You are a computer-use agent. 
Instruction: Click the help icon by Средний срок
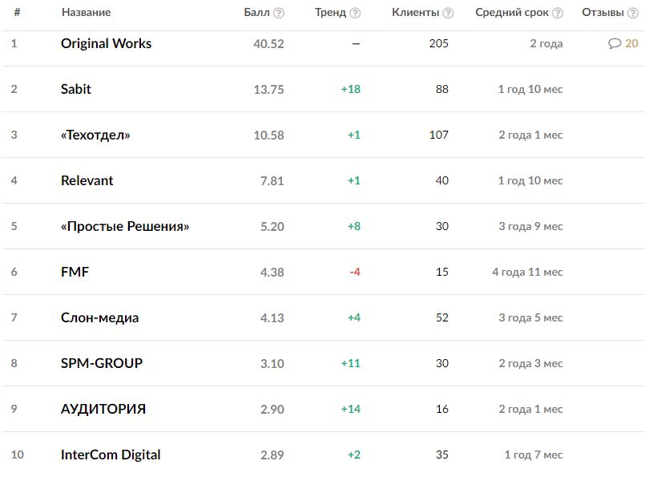558,13
